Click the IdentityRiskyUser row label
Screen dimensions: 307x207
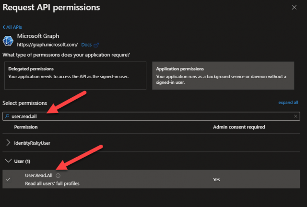(x=32, y=143)
